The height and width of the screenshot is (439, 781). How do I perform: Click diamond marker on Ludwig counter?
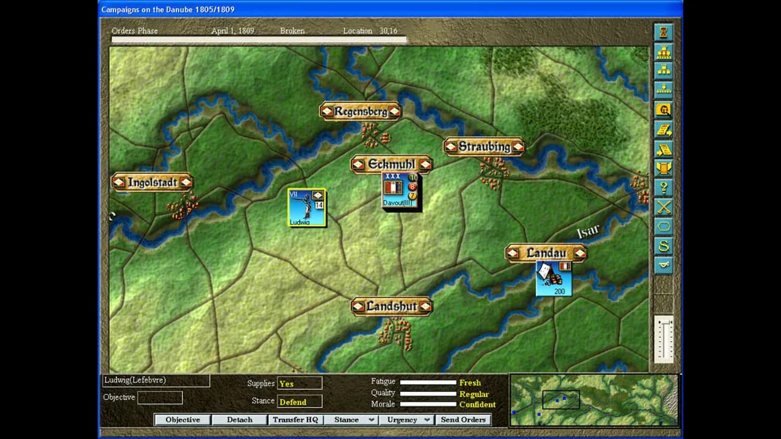click(x=318, y=195)
